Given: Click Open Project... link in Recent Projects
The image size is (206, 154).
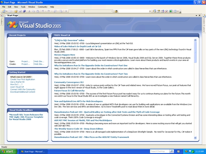Looking at the screenshot, I should [x=26, y=61].
